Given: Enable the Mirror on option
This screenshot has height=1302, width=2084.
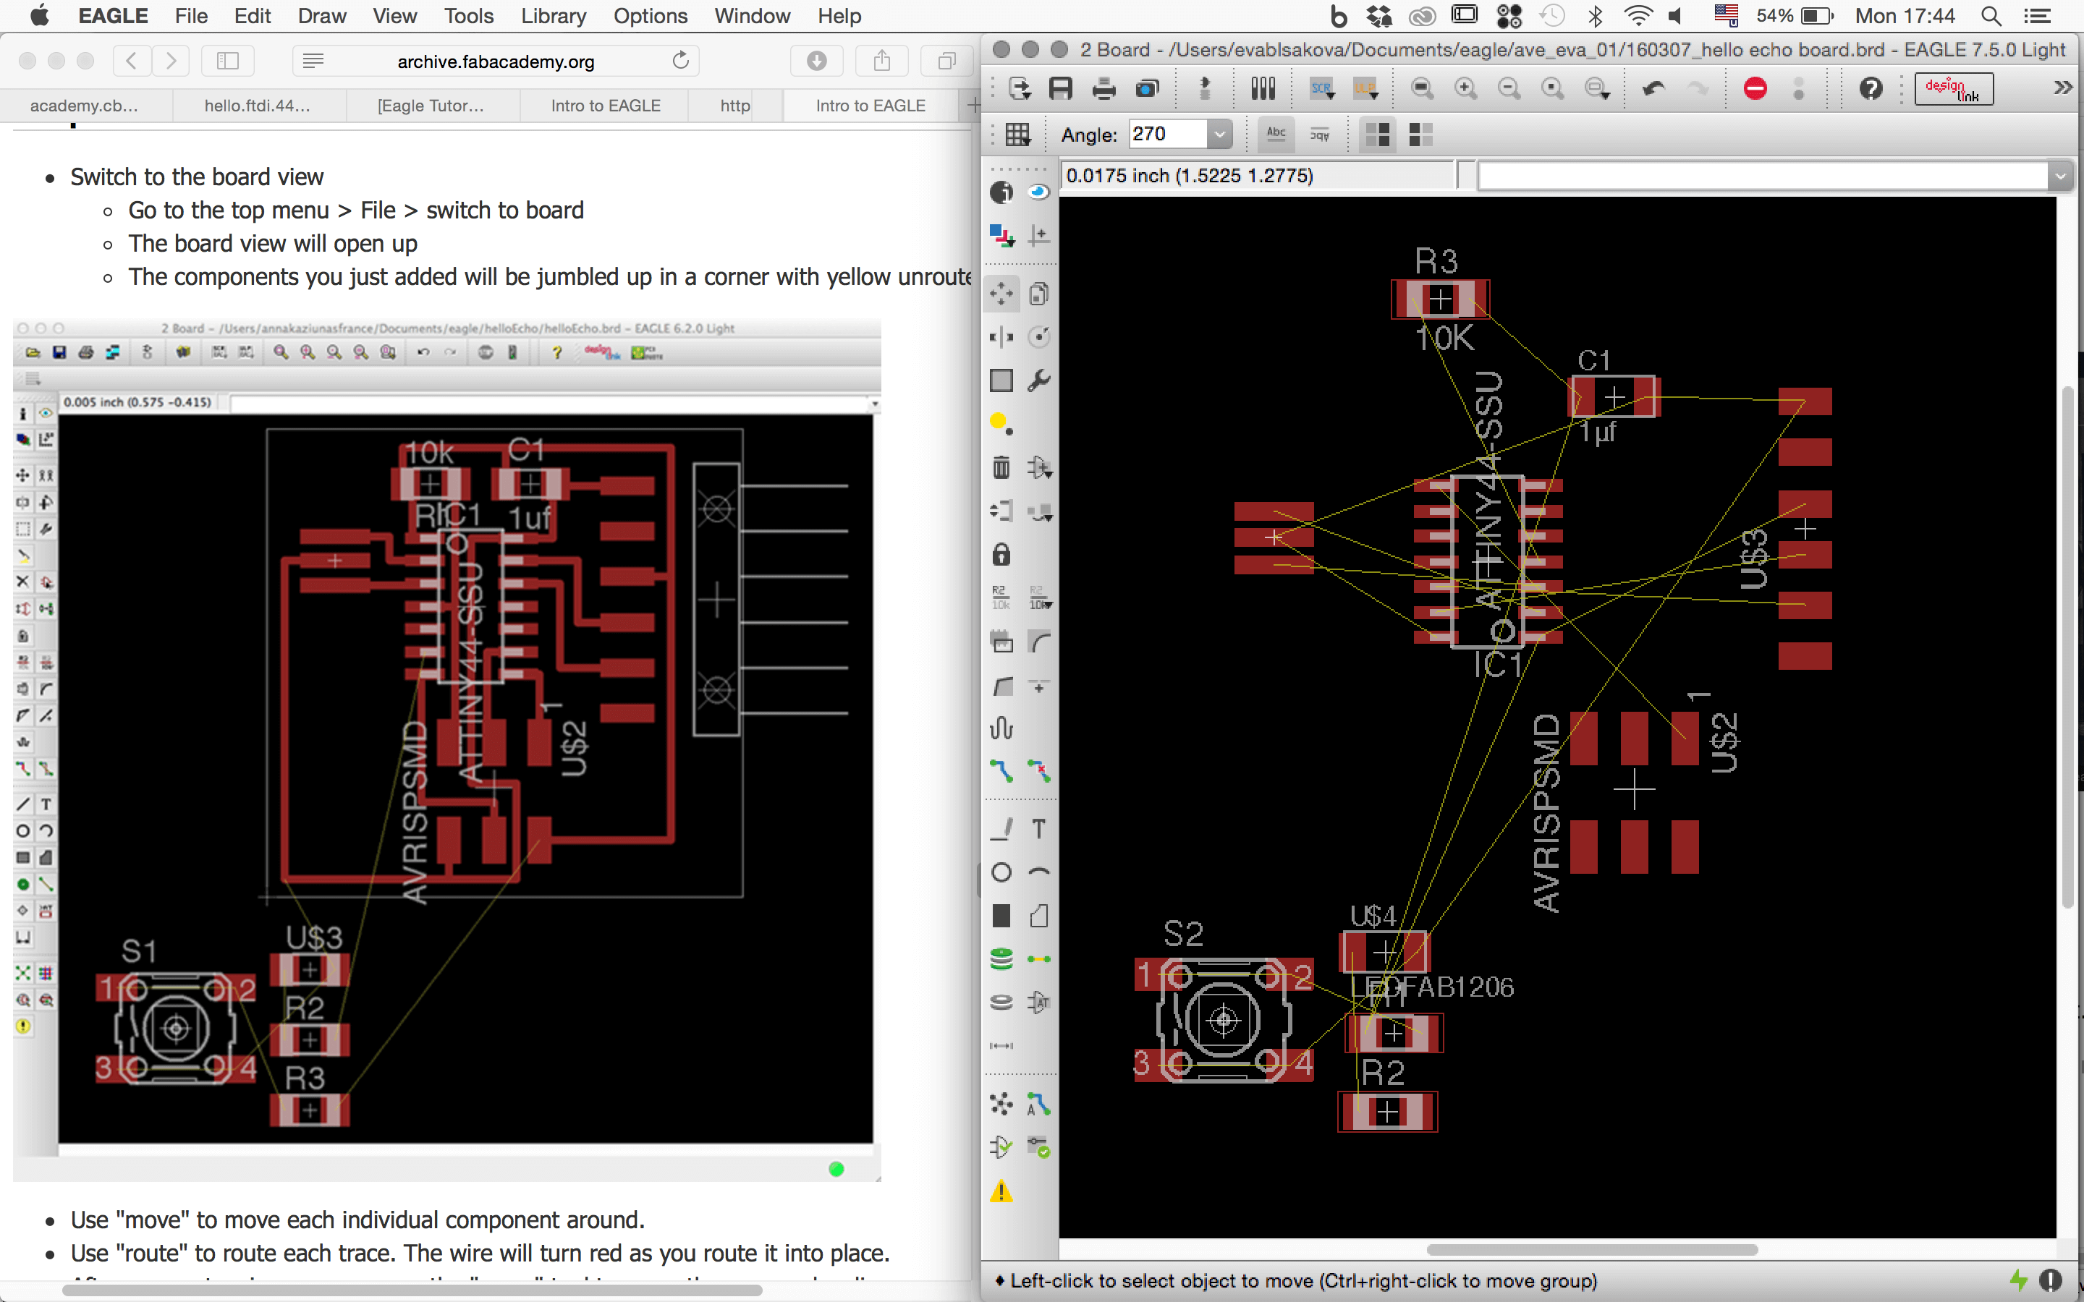Looking at the screenshot, I should (x=1420, y=135).
